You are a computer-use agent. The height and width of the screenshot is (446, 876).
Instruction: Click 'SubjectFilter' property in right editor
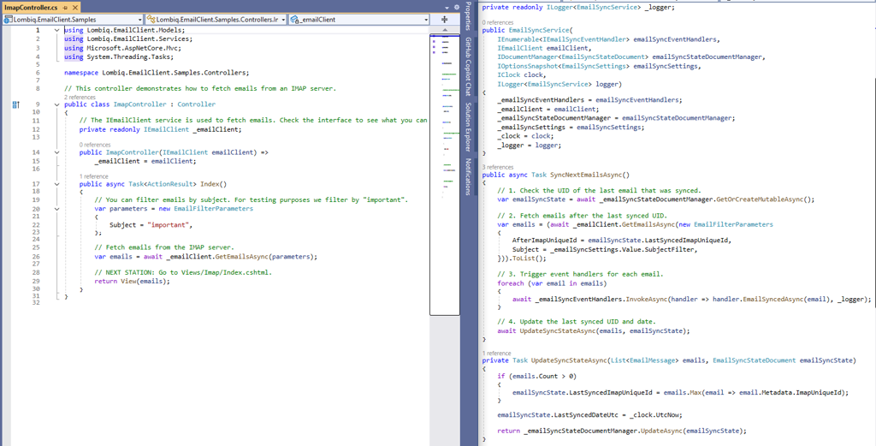(671, 249)
